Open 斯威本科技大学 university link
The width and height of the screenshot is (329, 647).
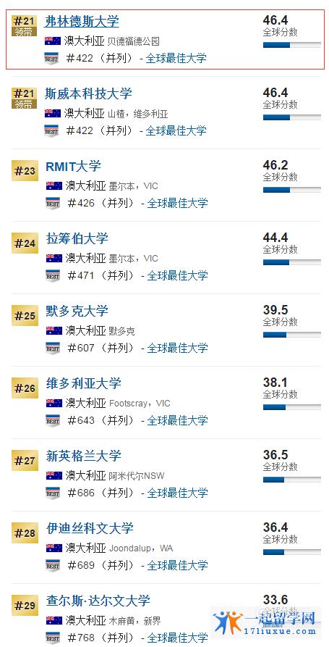coord(88,93)
